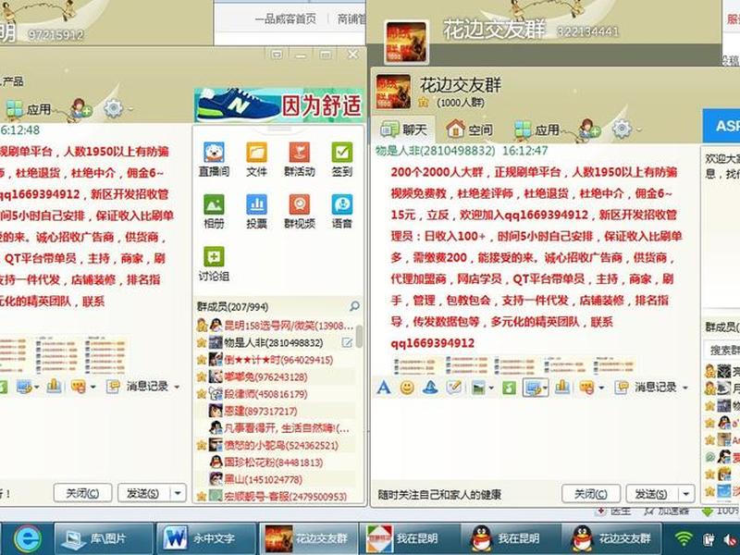The height and width of the screenshot is (555, 740).
Task: Open font settings A icon in right chat
Action: 384,388
